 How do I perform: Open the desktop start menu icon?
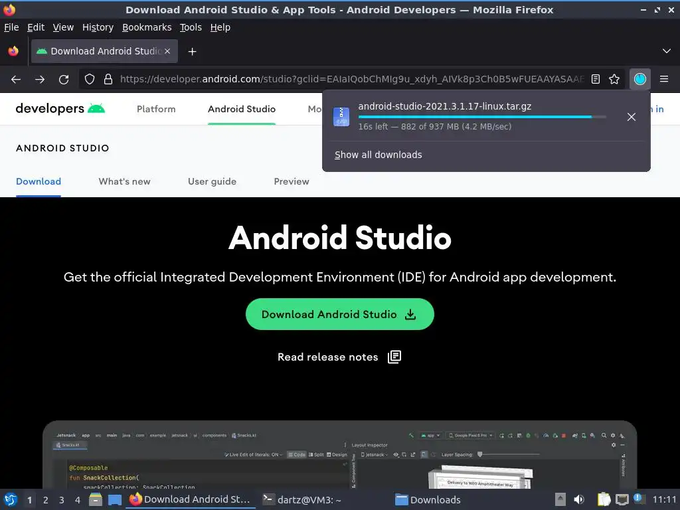tap(11, 499)
